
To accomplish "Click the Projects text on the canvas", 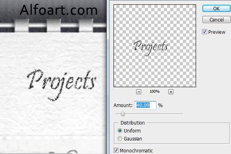I will click(62, 85).
